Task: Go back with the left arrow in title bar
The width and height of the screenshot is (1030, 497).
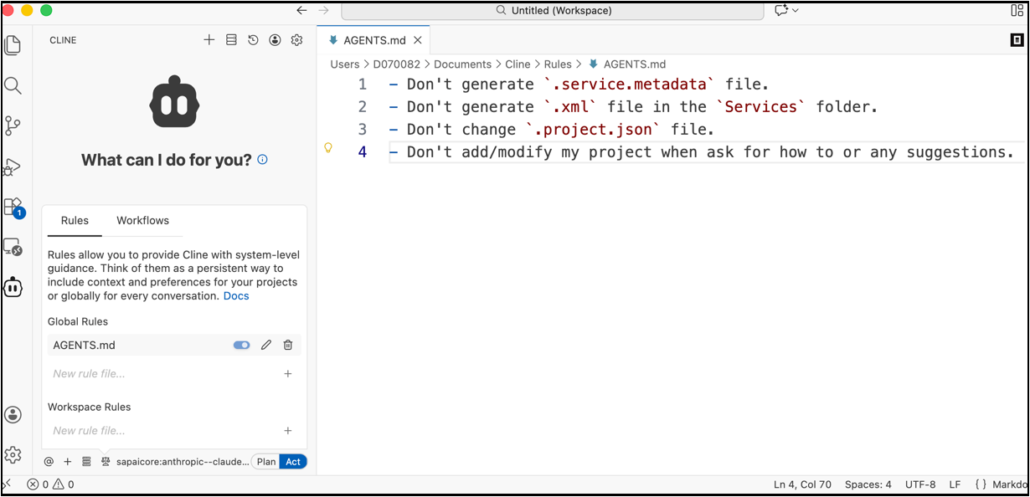Action: 302,11
